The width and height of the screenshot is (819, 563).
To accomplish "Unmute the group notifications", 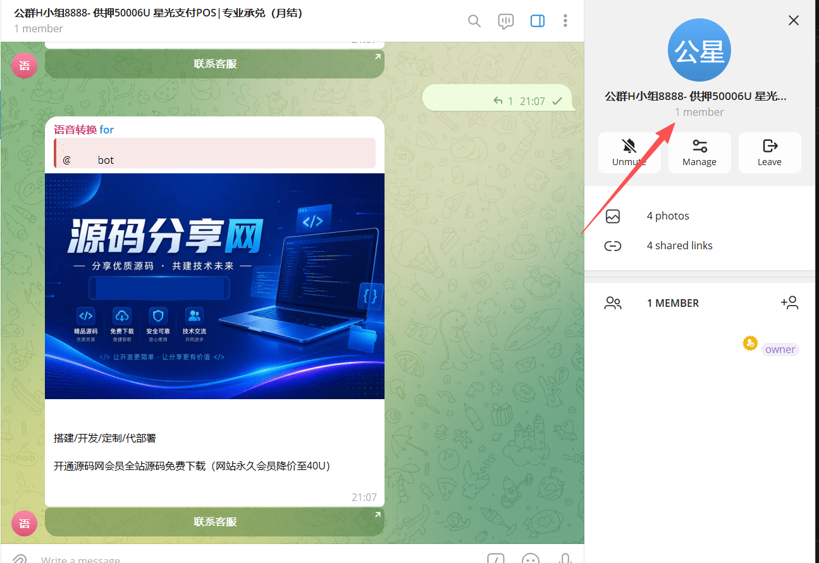I will [629, 152].
